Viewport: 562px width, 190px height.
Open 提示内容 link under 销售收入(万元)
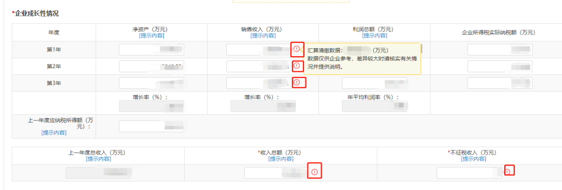[263, 35]
